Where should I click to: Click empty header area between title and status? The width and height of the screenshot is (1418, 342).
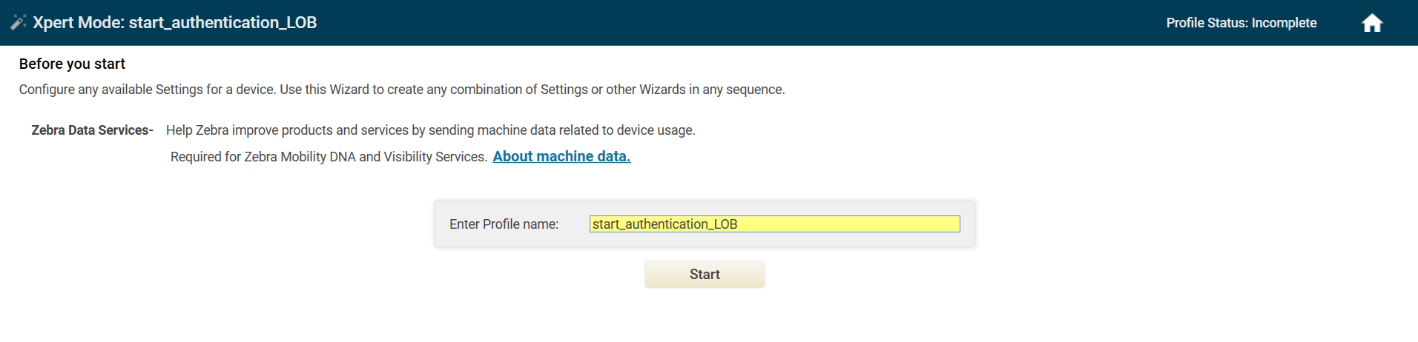[x=742, y=23]
